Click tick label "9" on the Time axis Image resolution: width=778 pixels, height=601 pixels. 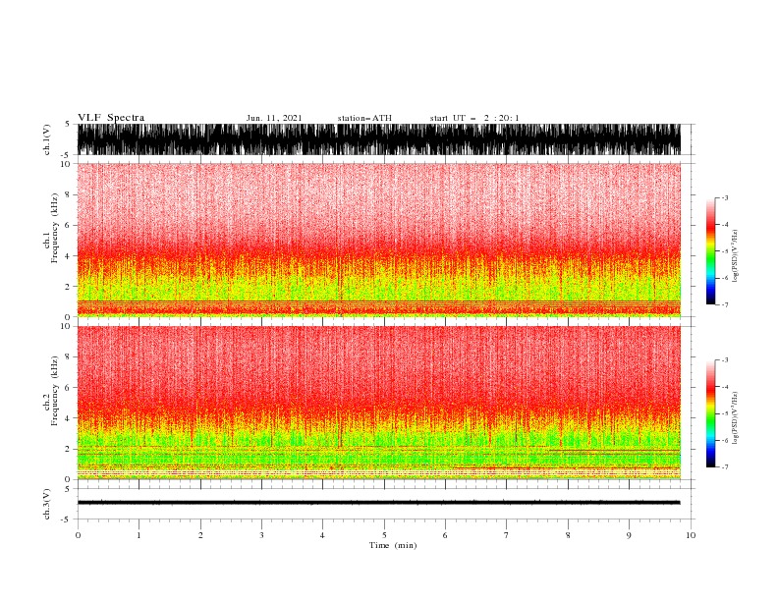pyautogui.click(x=629, y=535)
